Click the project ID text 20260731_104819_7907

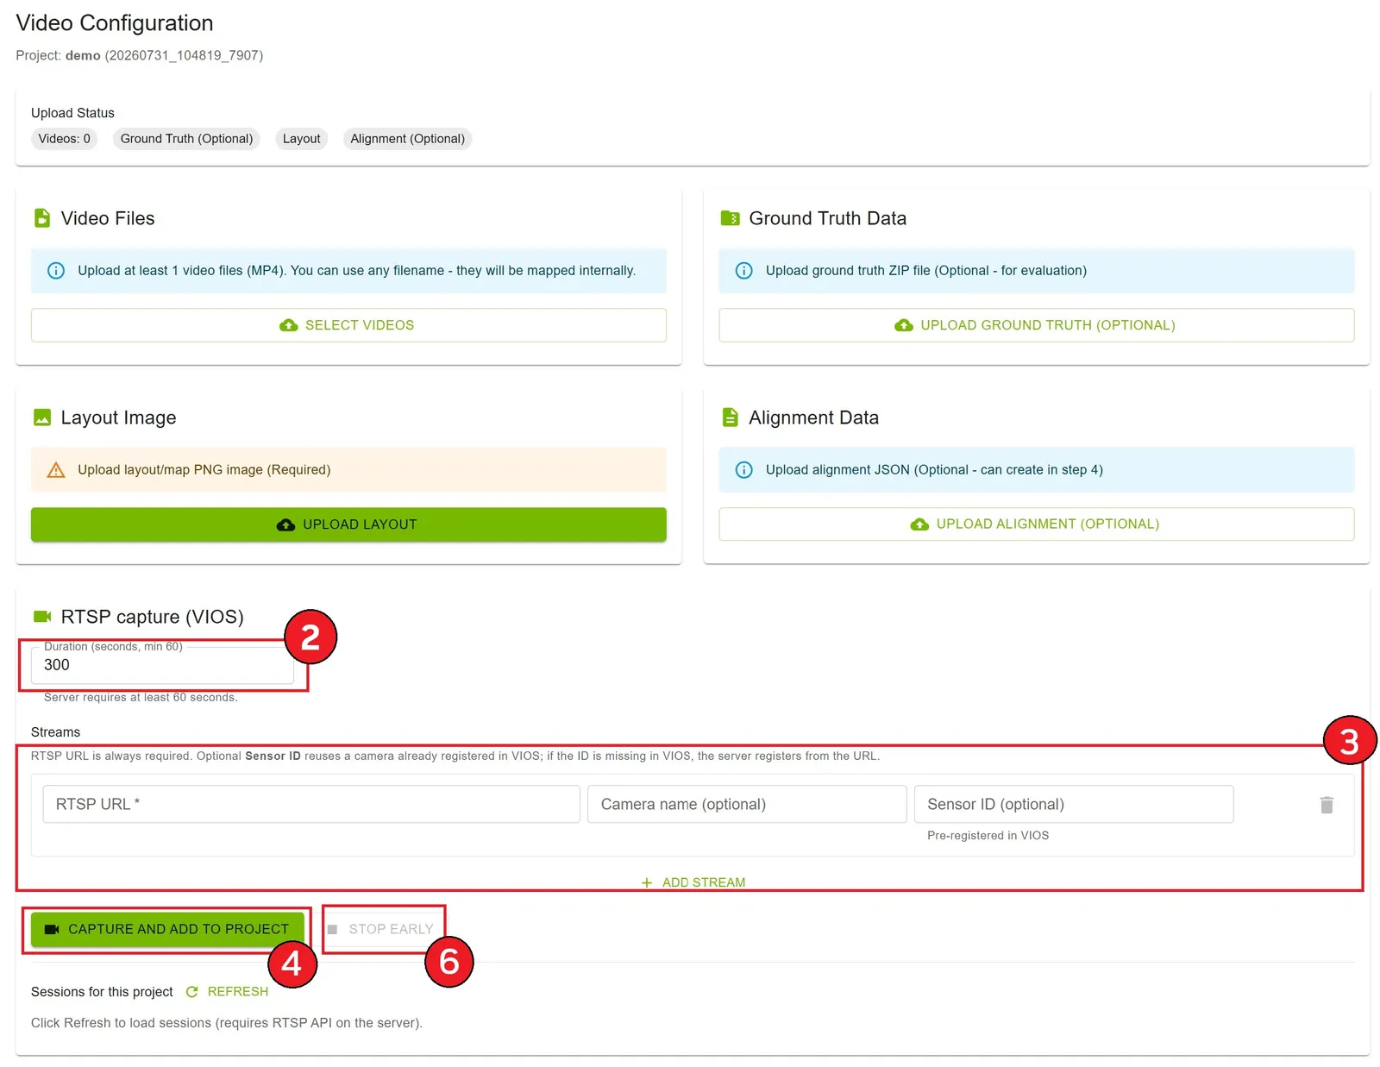184,55
